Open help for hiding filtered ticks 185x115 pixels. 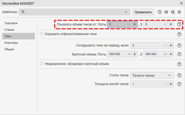tap(179, 34)
